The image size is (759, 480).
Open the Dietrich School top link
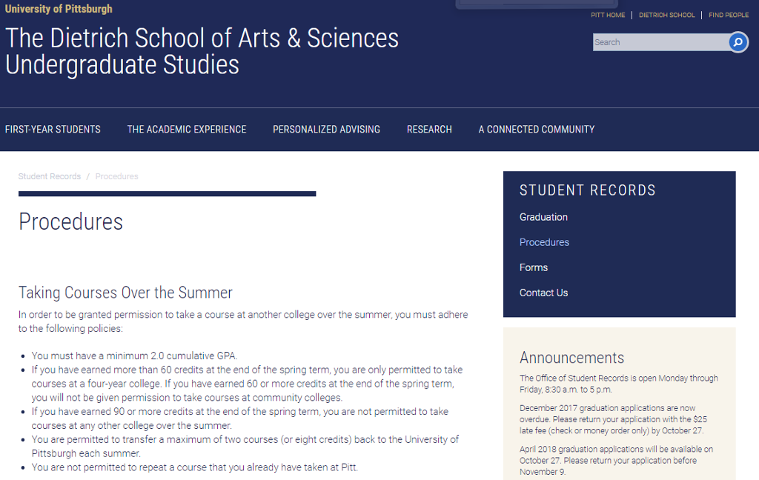[x=666, y=15]
